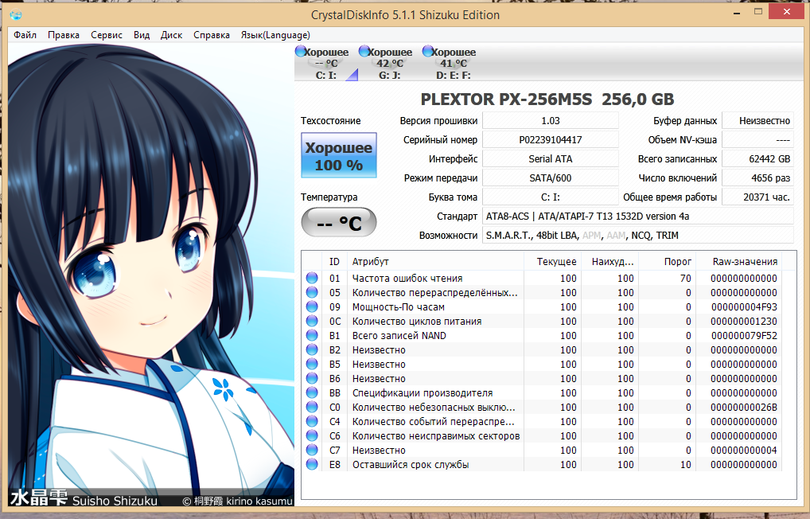Select row Количество неисправимых секторов

tap(543, 435)
